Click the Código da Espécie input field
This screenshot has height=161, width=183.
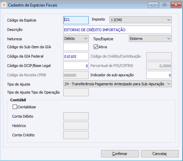click(76, 20)
